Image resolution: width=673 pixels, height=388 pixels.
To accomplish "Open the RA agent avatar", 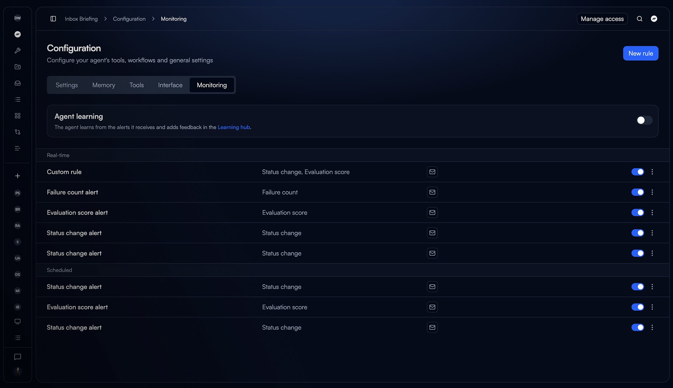I will tap(18, 225).
